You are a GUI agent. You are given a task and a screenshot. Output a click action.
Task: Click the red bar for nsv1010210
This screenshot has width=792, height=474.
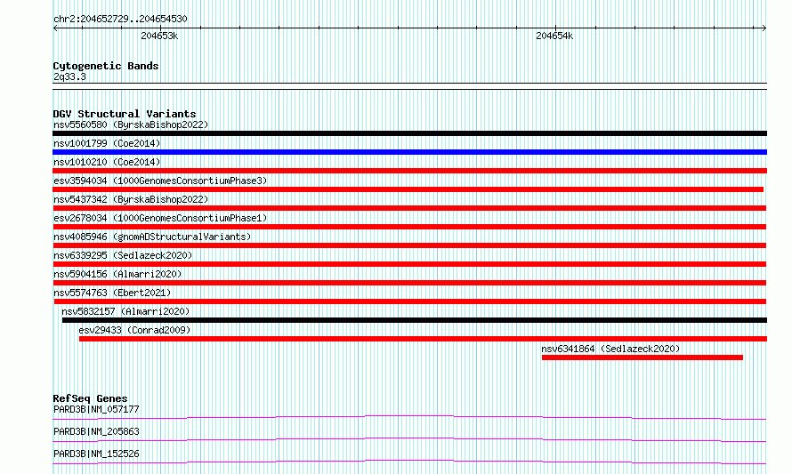[x=409, y=171]
